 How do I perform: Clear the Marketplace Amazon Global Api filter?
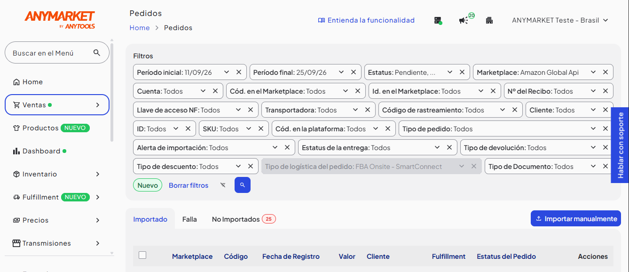click(x=605, y=72)
